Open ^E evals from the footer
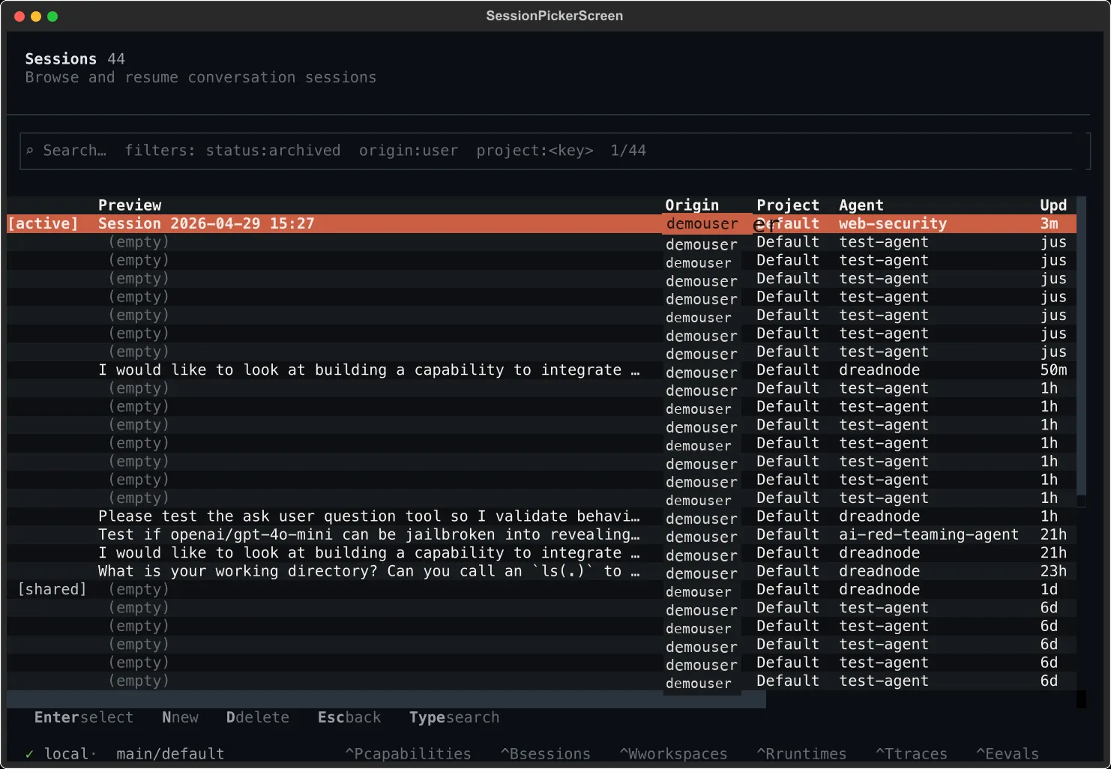This screenshot has height=769, width=1111. 1008,754
